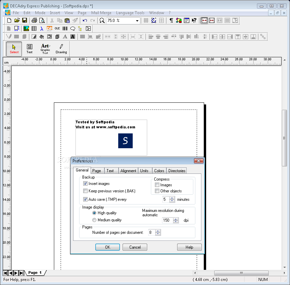This screenshot has width=290, height=285.
Task: Open Help for Preferences dialog
Action: [189, 247]
